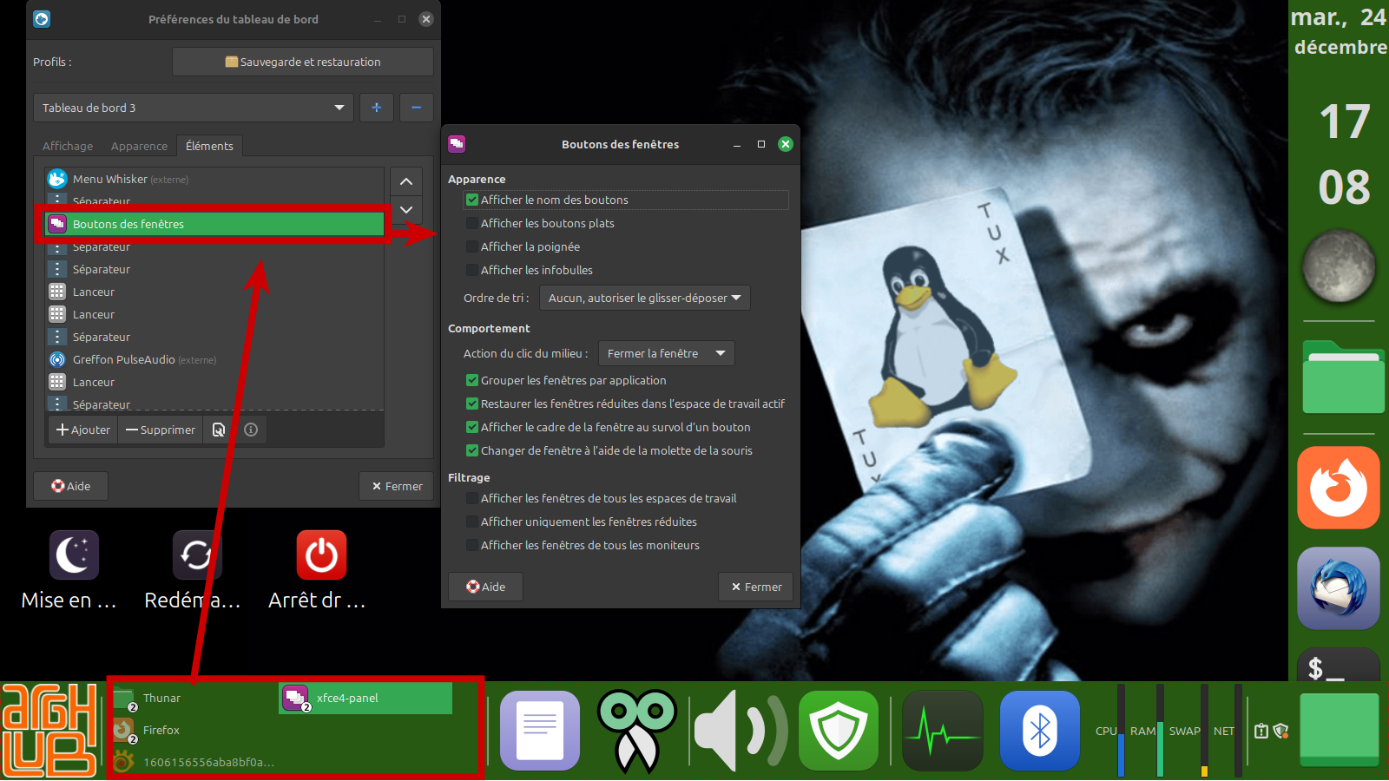Open the system monitor pulse icon
Image resolution: width=1389 pixels, height=781 pixels.
[943, 731]
